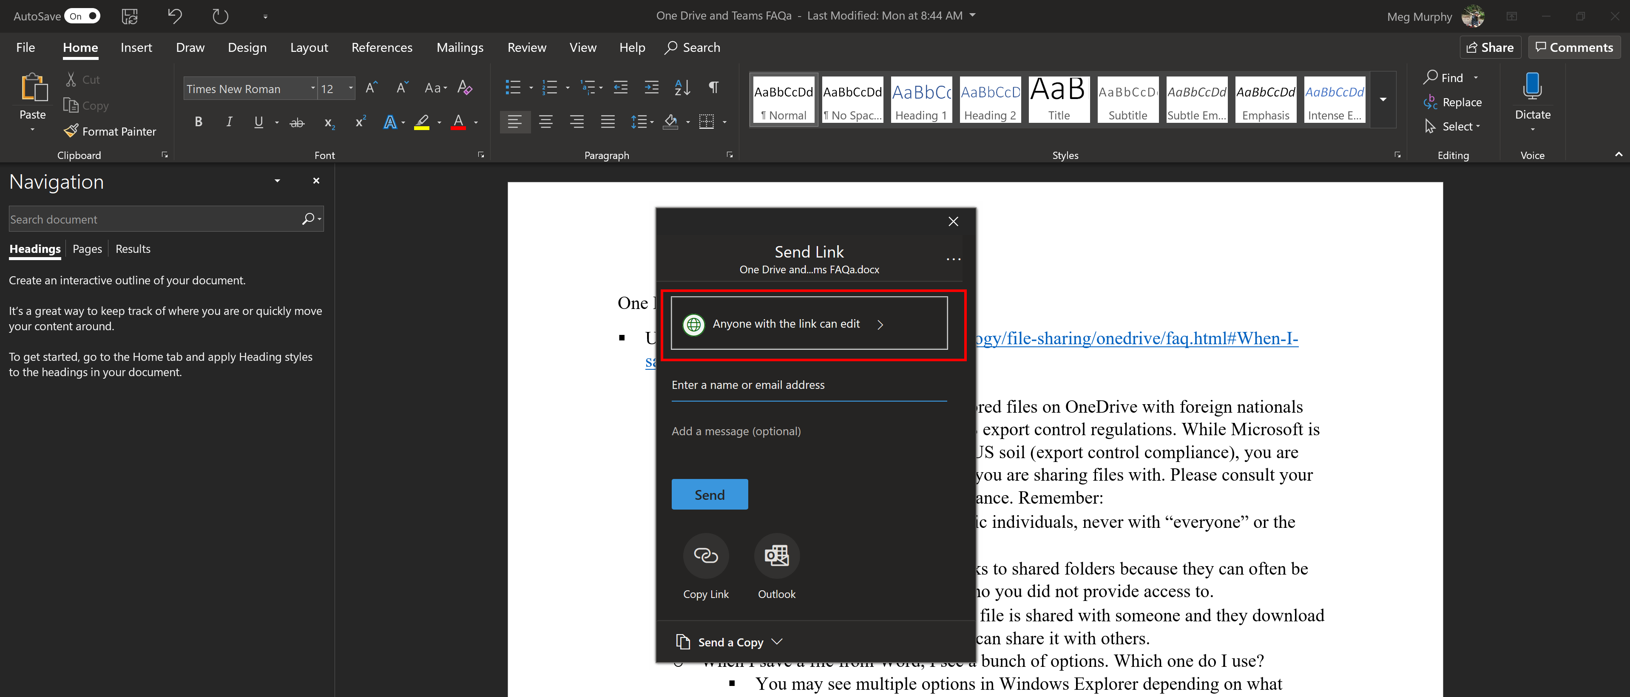The image size is (1630, 697).
Task: Open the shading paint bucket
Action: pyautogui.click(x=671, y=122)
